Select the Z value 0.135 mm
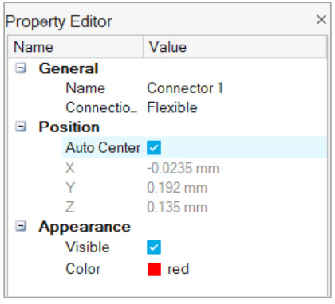The width and height of the screenshot is (335, 304). click(x=177, y=207)
